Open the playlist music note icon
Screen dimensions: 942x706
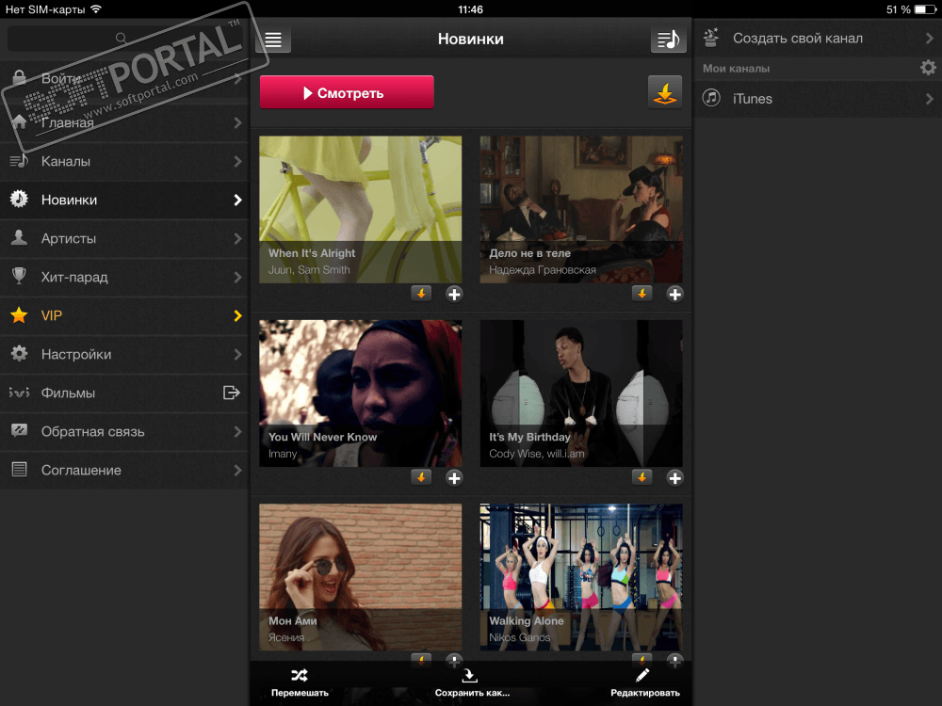click(668, 40)
